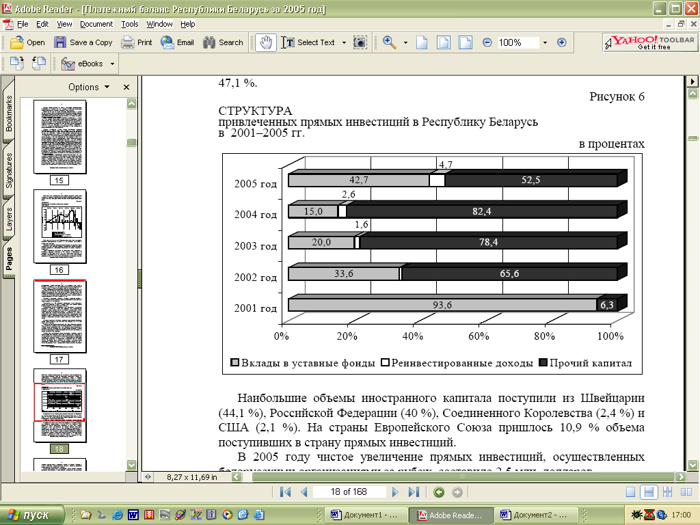
Task: Switch to Документ2 Word taskbar button
Action: [x=536, y=515]
